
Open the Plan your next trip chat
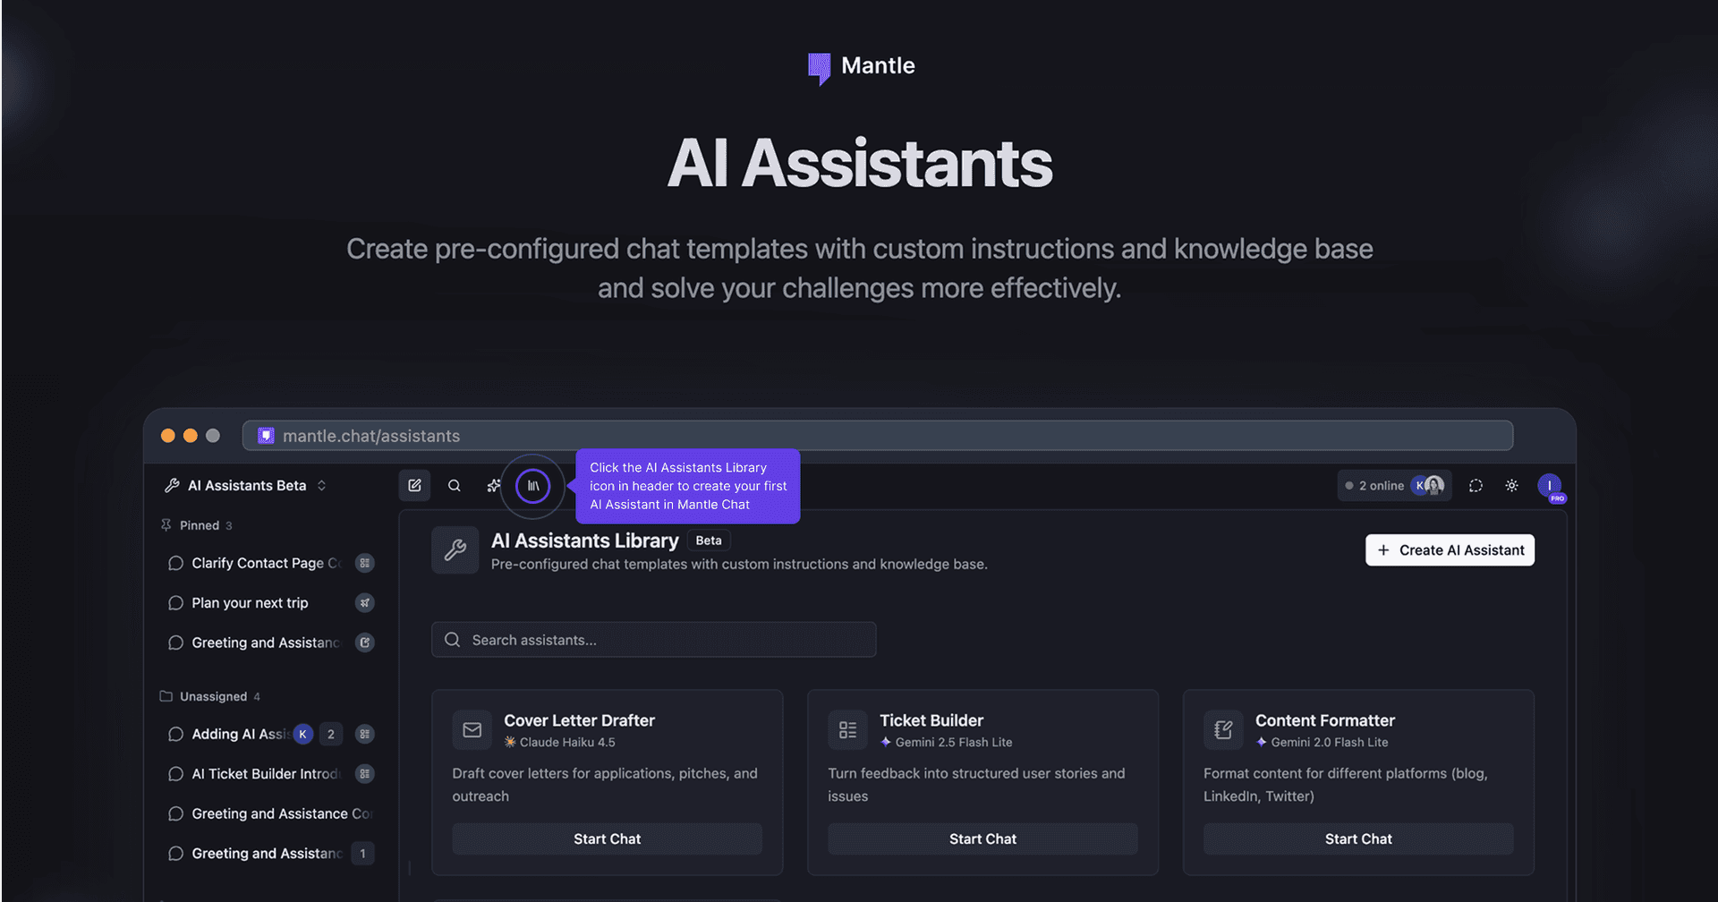250,603
